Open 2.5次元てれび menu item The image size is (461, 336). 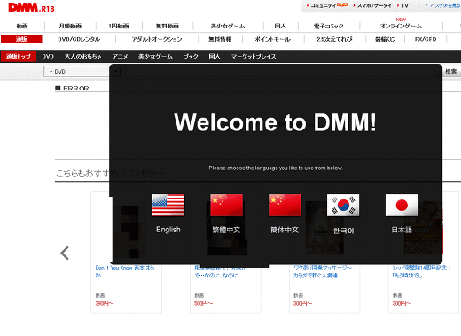(334, 39)
